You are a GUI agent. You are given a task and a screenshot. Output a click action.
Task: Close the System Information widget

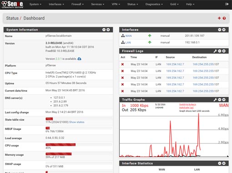pos(108,30)
